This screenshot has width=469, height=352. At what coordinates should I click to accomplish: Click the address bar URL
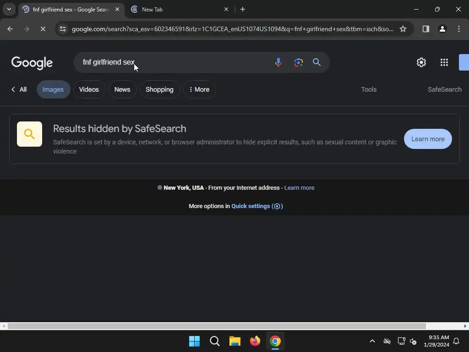pos(232,29)
